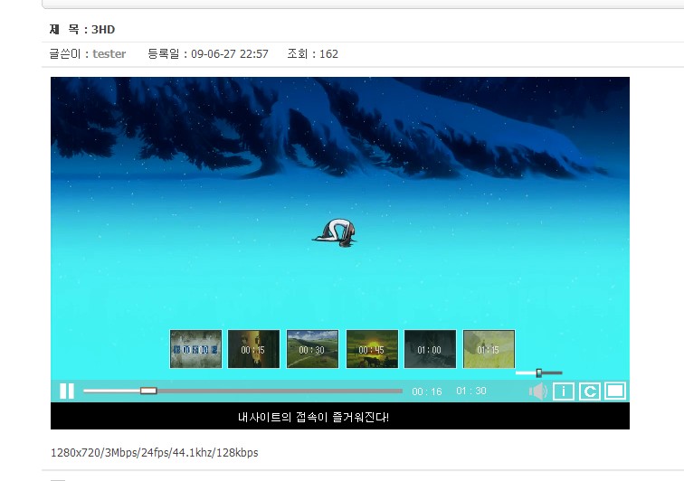
Task: Jump to the first chapter thumbnail at 00:00
Action: click(x=195, y=349)
